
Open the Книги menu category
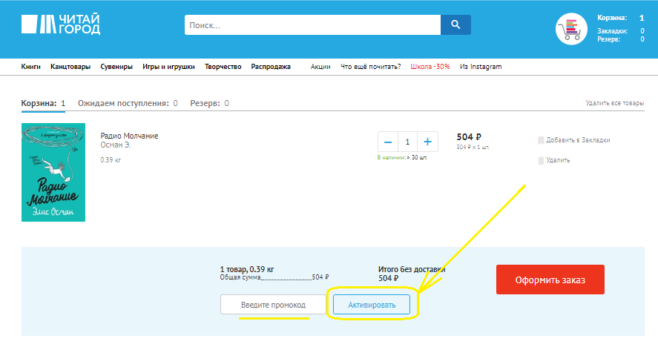click(30, 67)
